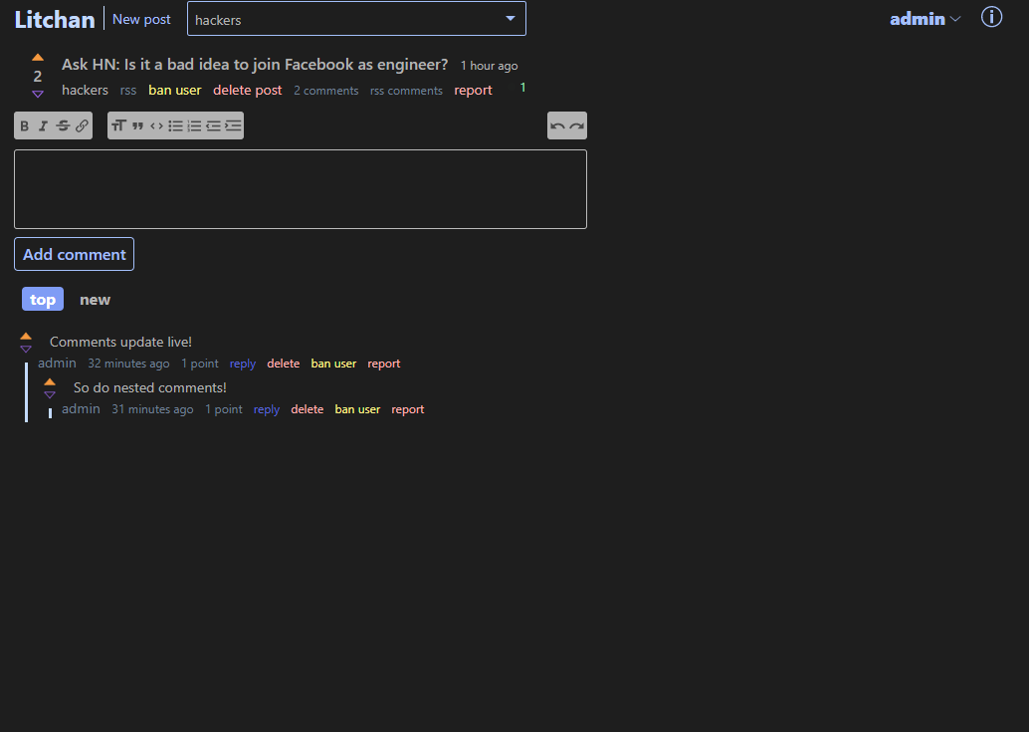1029x732 pixels.
Task: Reply to 'So do nested comments!'
Action: click(267, 409)
